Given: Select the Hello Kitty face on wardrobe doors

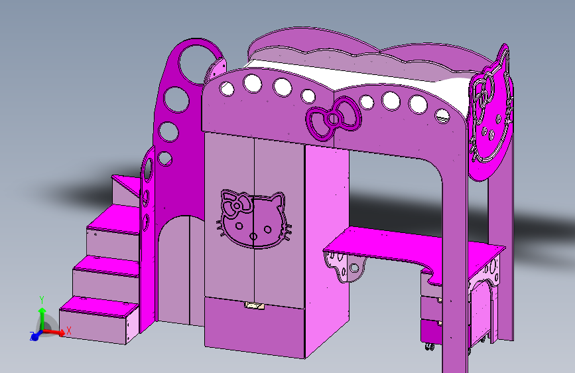Looking at the screenshot, I should coord(254,220).
